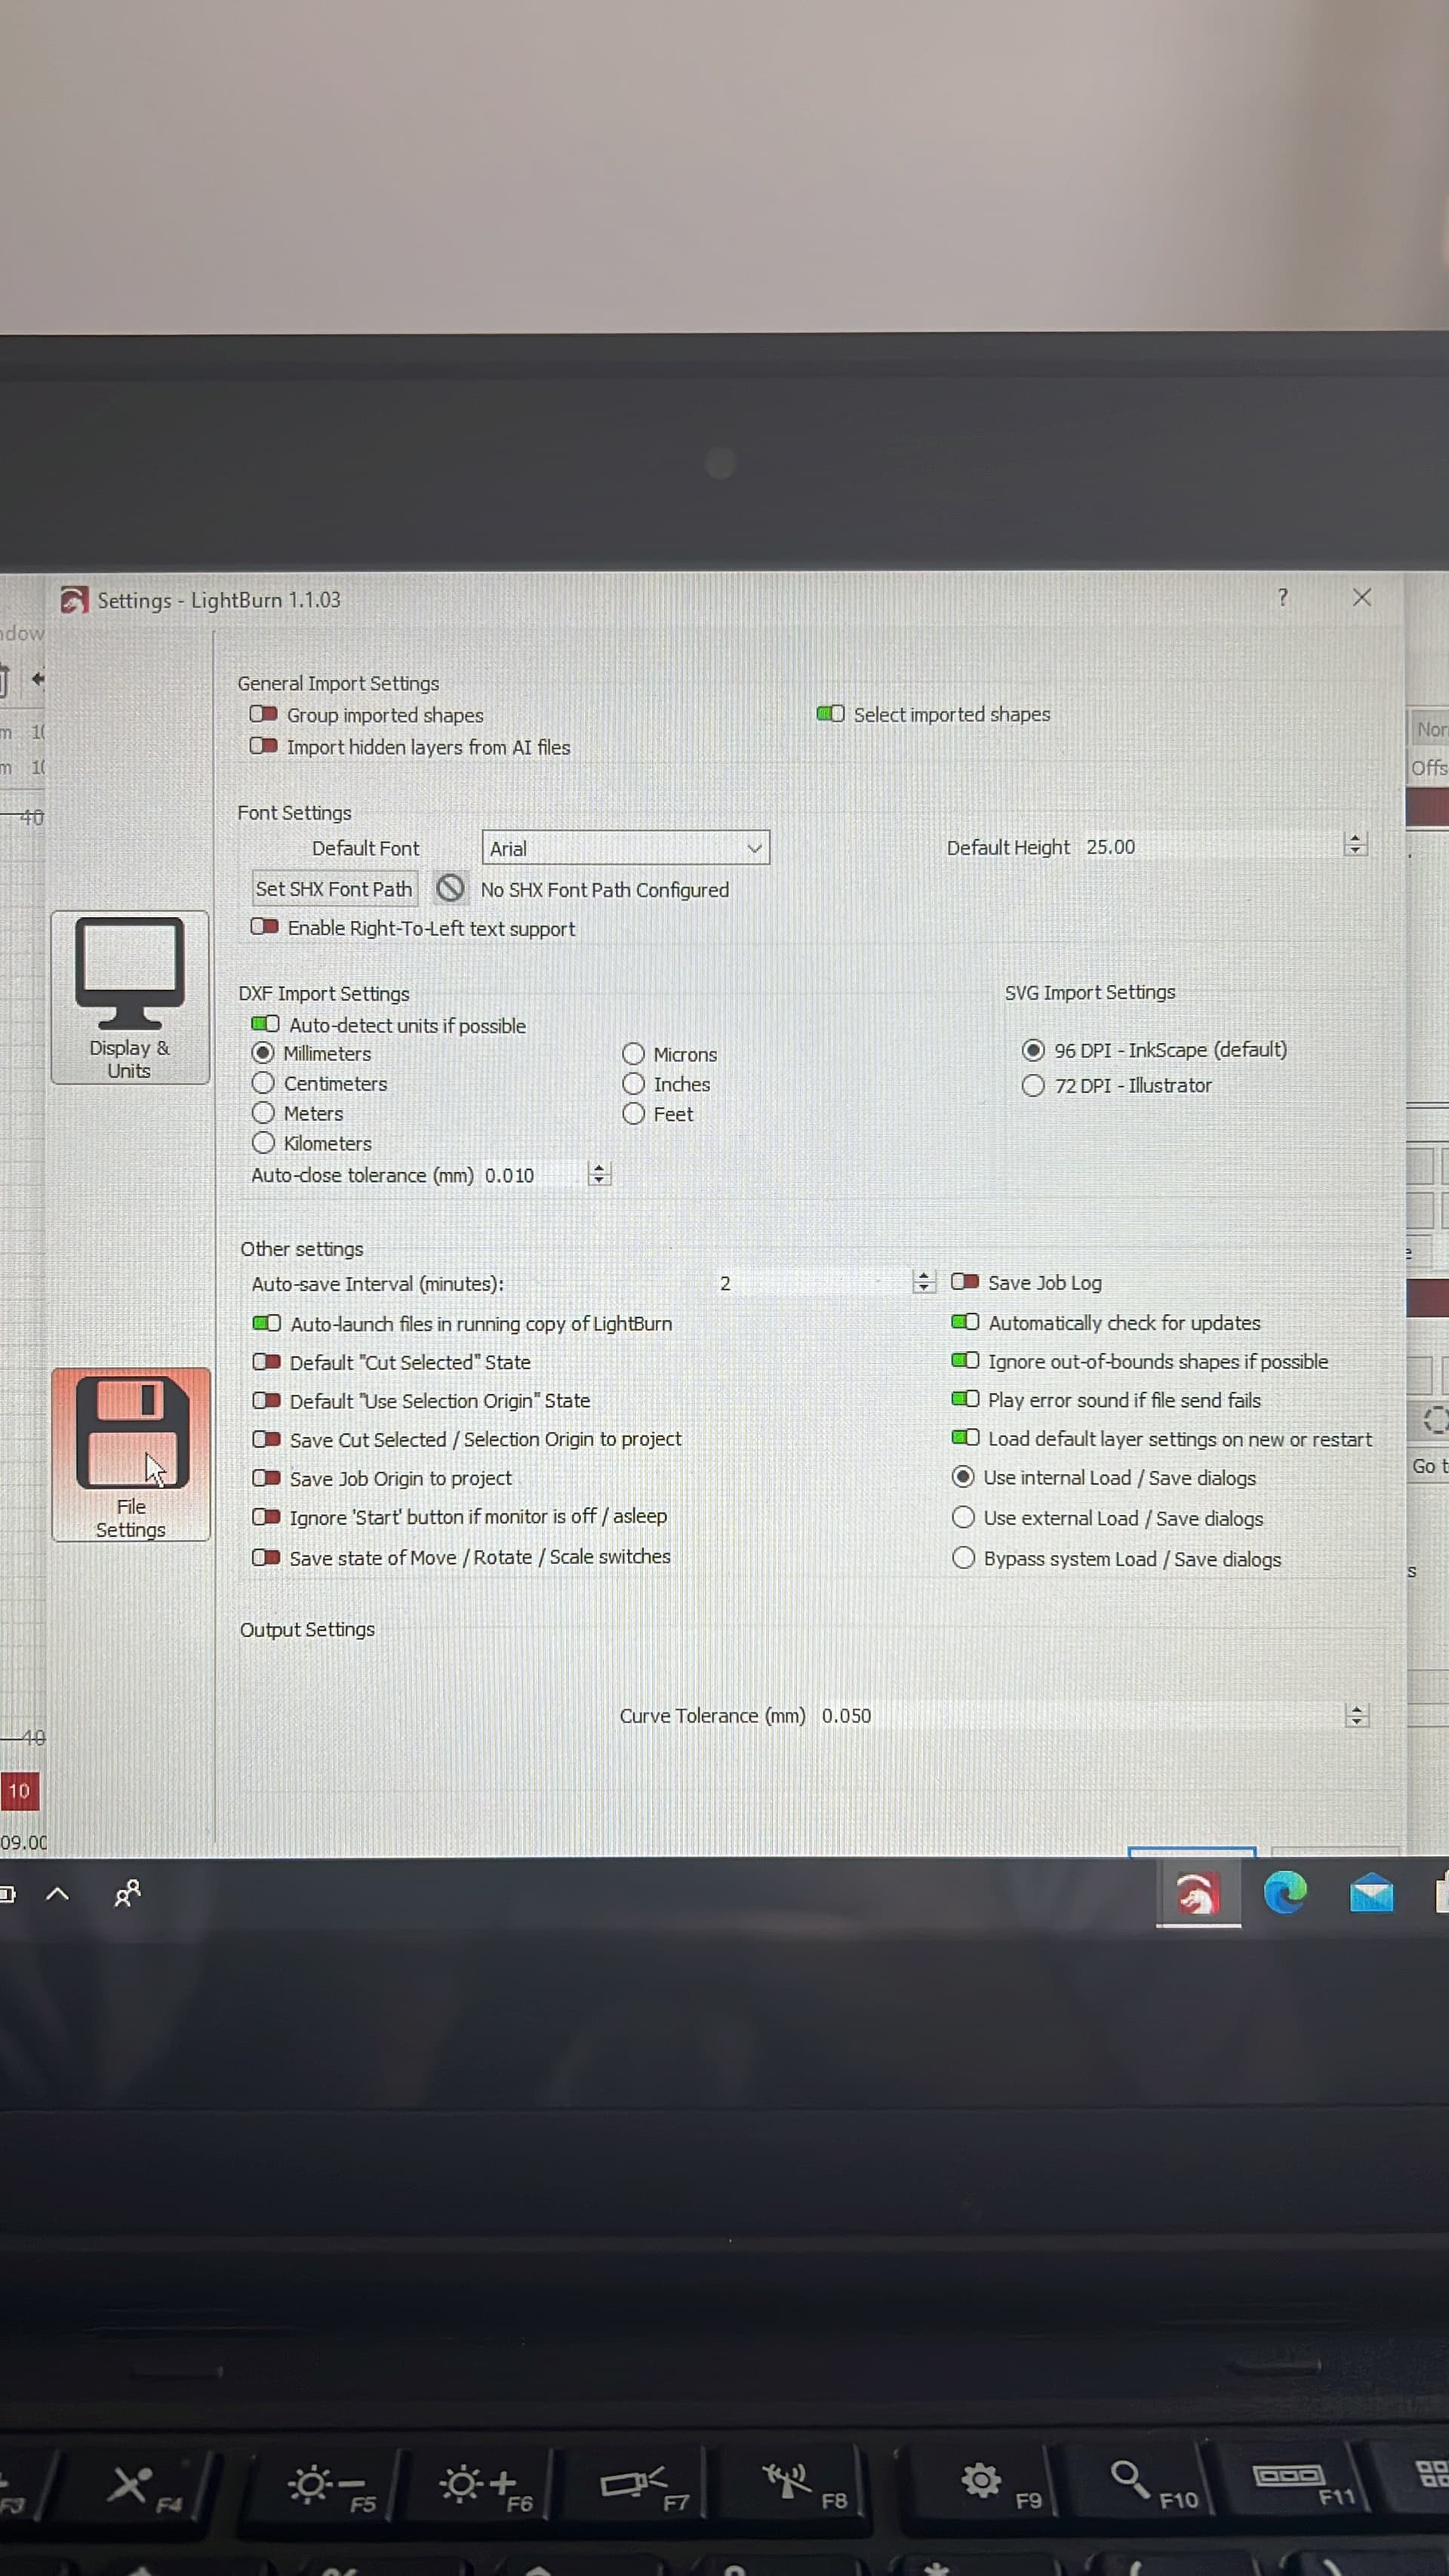The height and width of the screenshot is (2576, 1449).
Task: Select 96 DPI - InkScape SVG option
Action: (1033, 1050)
